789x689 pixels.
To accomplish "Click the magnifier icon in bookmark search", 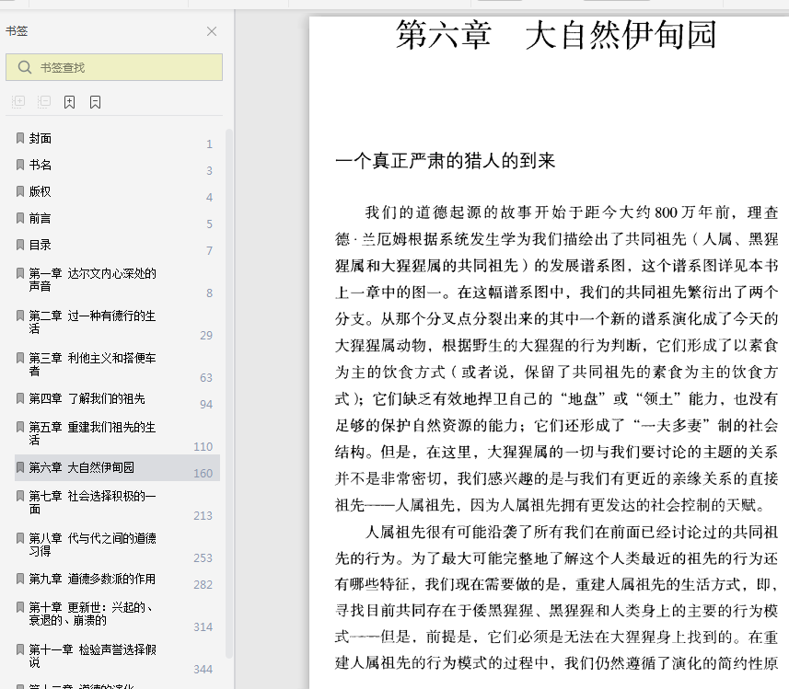I will pyautogui.click(x=25, y=67).
